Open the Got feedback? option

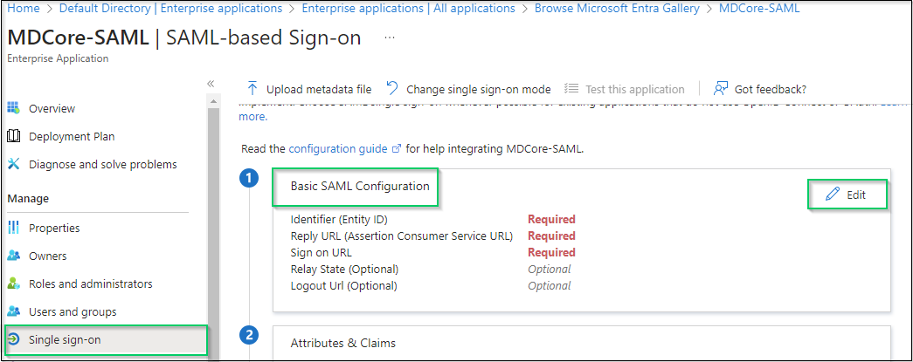pyautogui.click(x=760, y=90)
